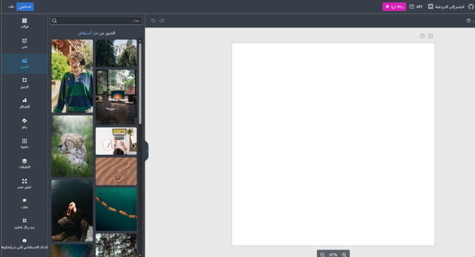Viewport: 475px width, 257px height.
Task: Click the blue تصاميمي button
Action: pyautogui.click(x=25, y=6)
